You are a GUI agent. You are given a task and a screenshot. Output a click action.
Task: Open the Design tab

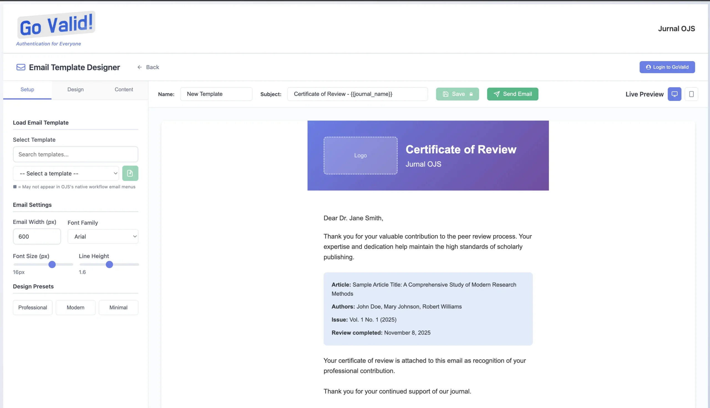point(75,90)
